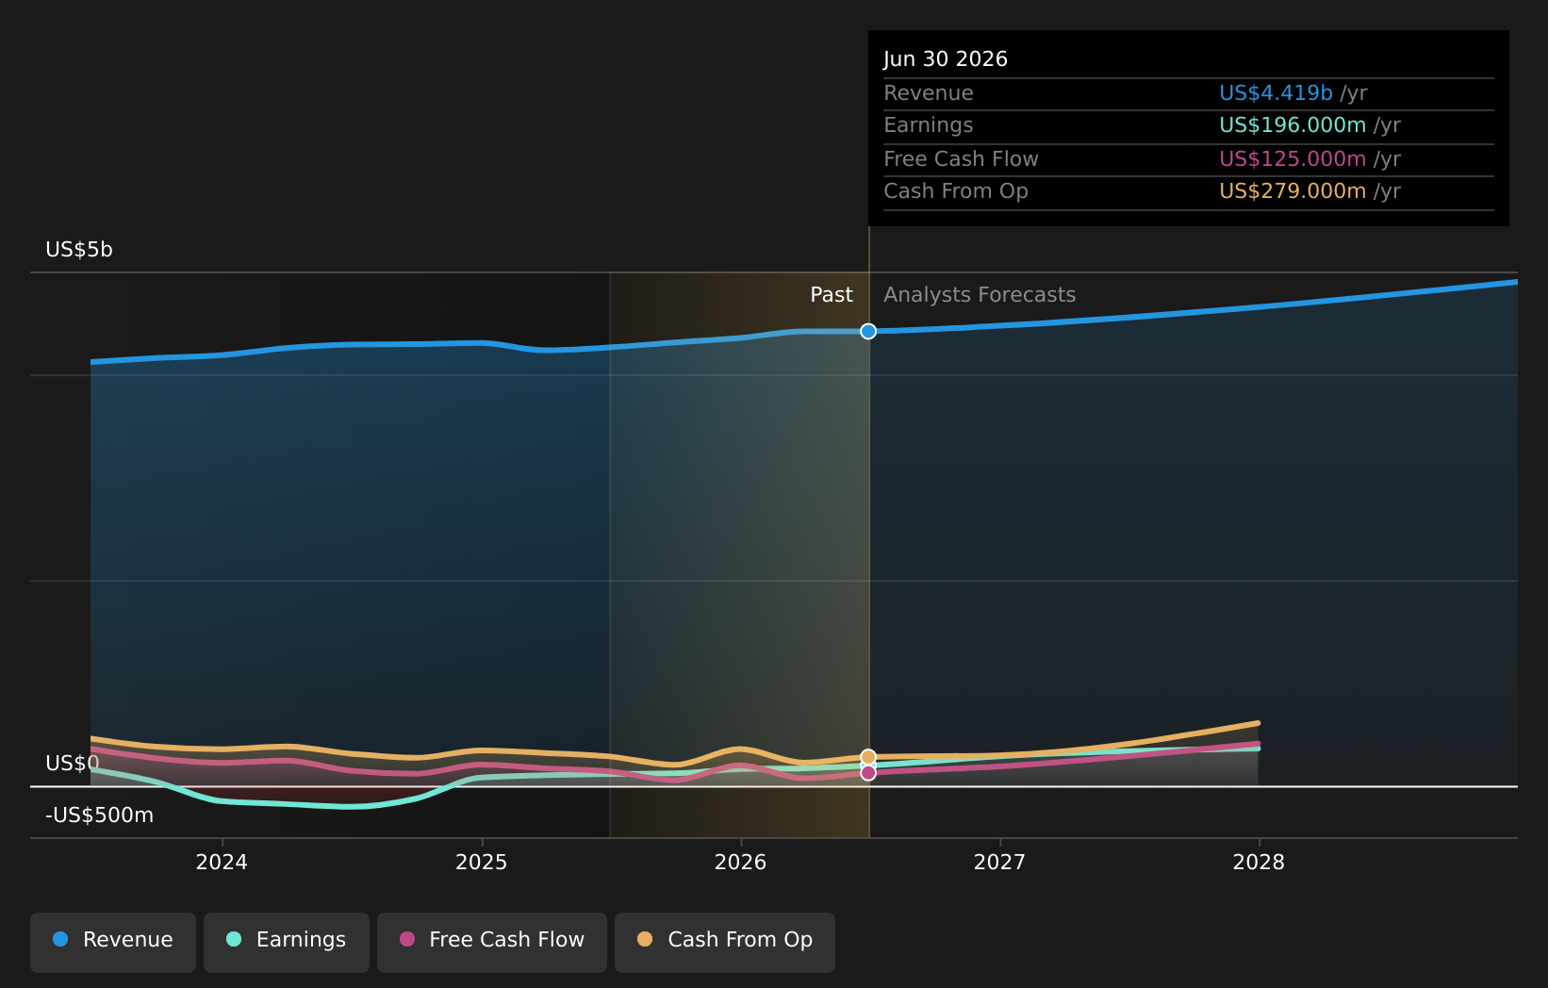The image size is (1548, 988).
Task: Click the Analysts Forecasts label
Action: [980, 295]
